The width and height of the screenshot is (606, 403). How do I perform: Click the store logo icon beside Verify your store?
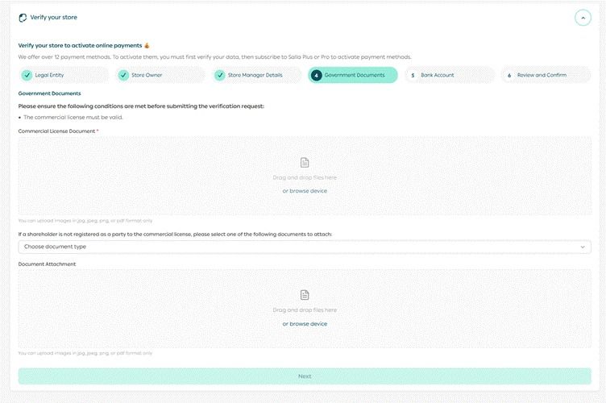[23, 17]
